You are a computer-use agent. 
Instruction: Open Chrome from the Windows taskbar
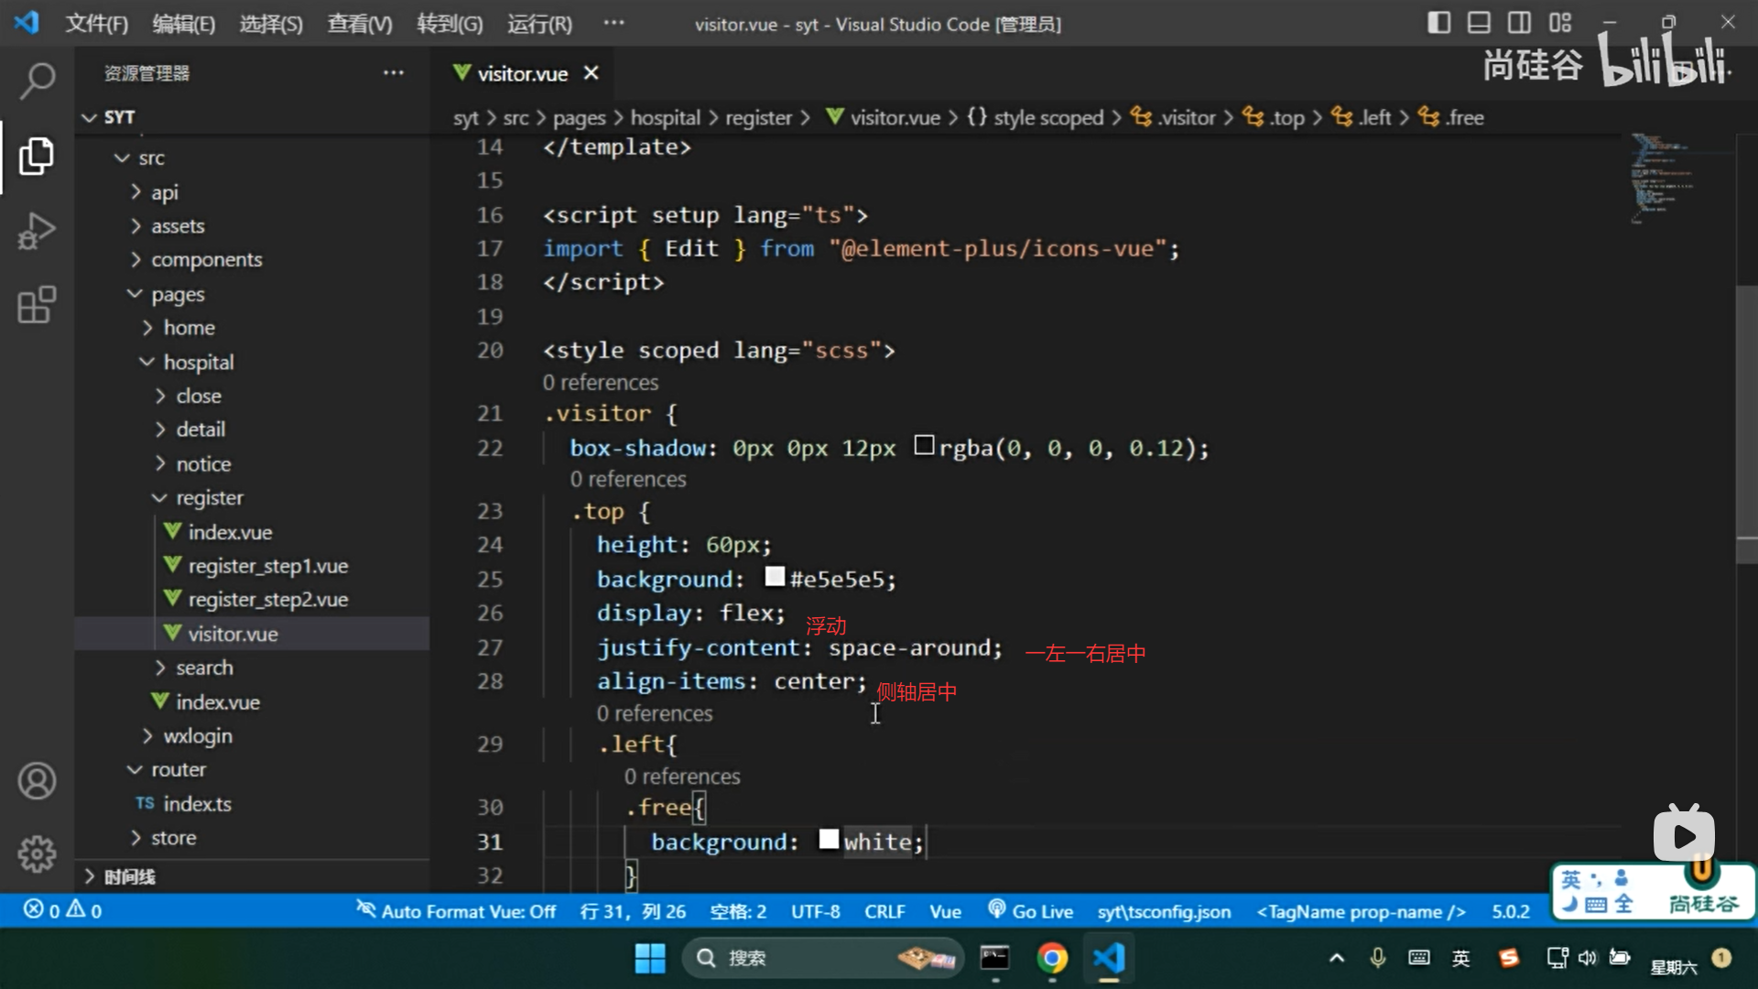[x=1052, y=958]
